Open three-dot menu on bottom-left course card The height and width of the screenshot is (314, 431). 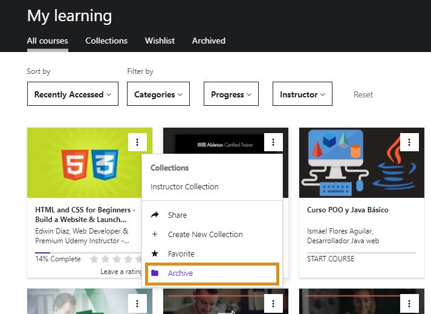pos(137,304)
